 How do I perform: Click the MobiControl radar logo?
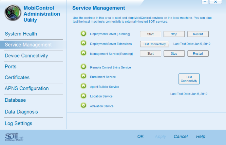12,13
